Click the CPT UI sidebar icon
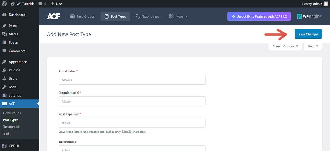Screen dimensions: 330x151 pyautogui.click(x=4, y=146)
